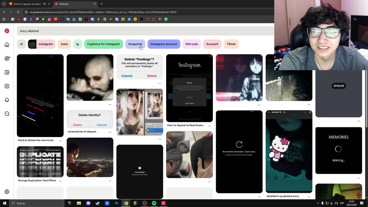Open Pinterest settings gear icon

(7, 192)
